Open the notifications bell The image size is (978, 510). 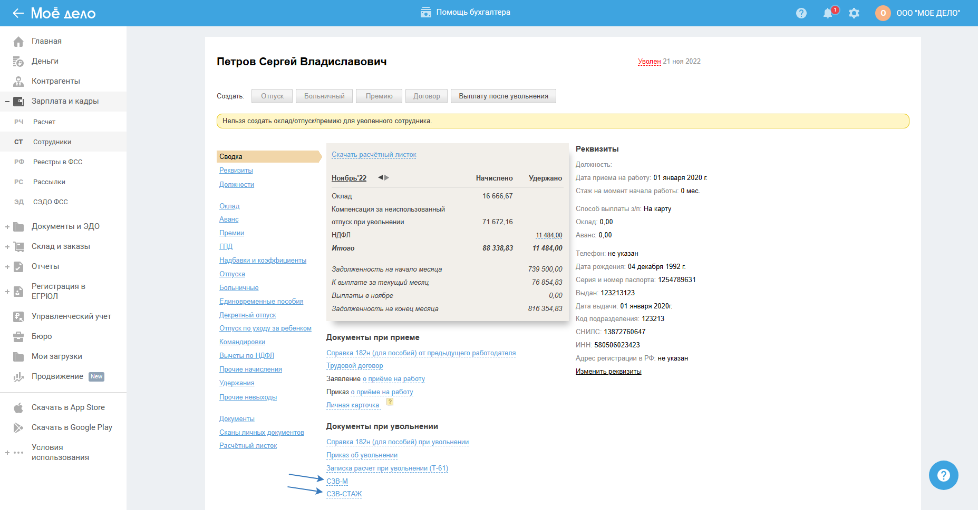pyautogui.click(x=828, y=13)
